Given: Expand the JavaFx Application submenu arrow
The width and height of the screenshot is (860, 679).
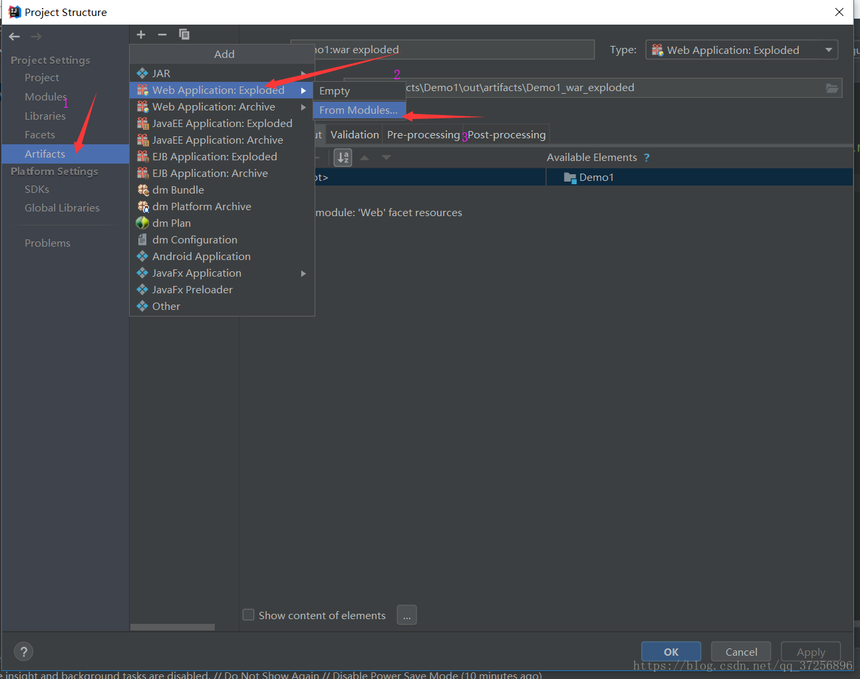Looking at the screenshot, I should pyautogui.click(x=303, y=273).
